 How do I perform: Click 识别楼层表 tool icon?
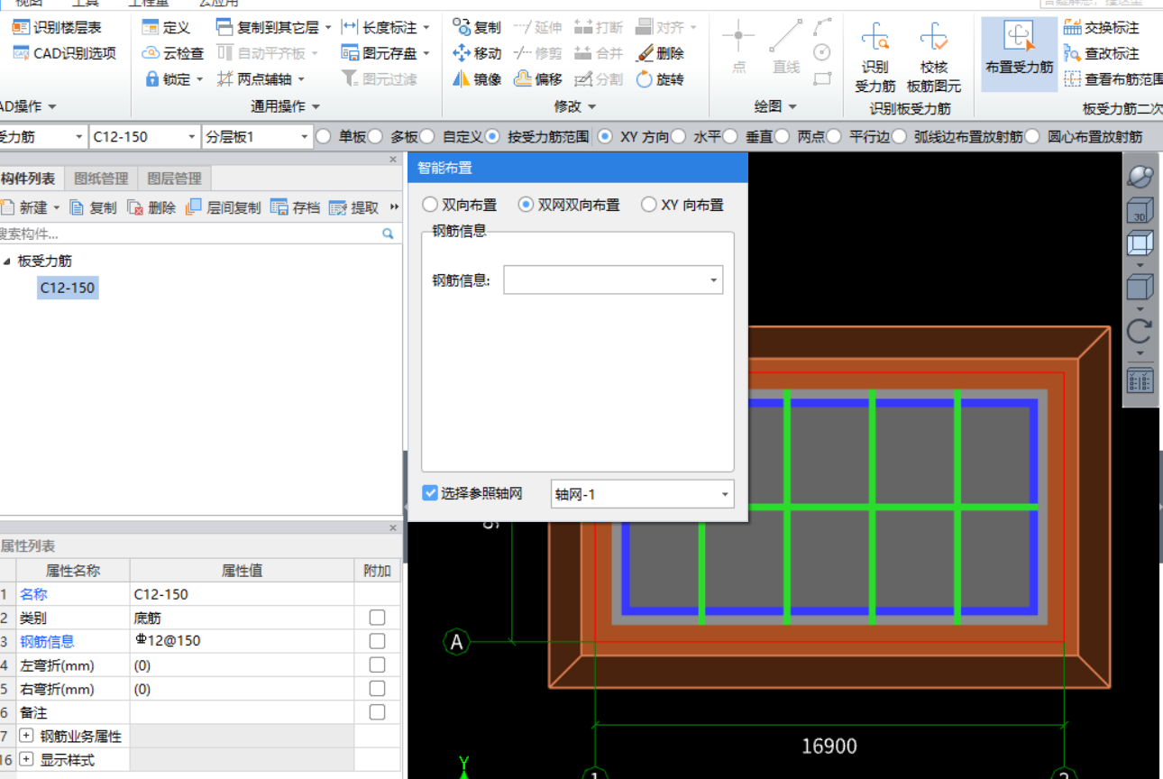coord(21,28)
